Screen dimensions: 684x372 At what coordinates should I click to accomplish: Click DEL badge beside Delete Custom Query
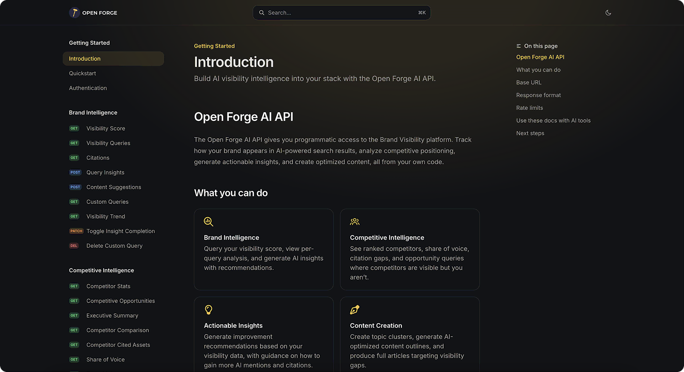tap(74, 246)
